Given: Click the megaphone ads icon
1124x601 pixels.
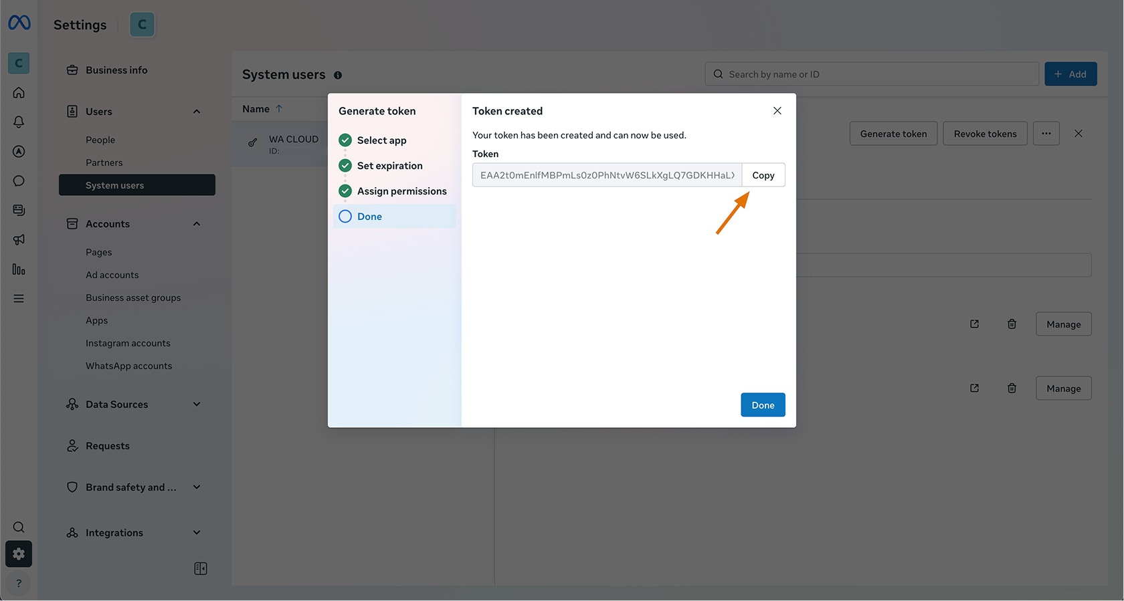Looking at the screenshot, I should 19,239.
